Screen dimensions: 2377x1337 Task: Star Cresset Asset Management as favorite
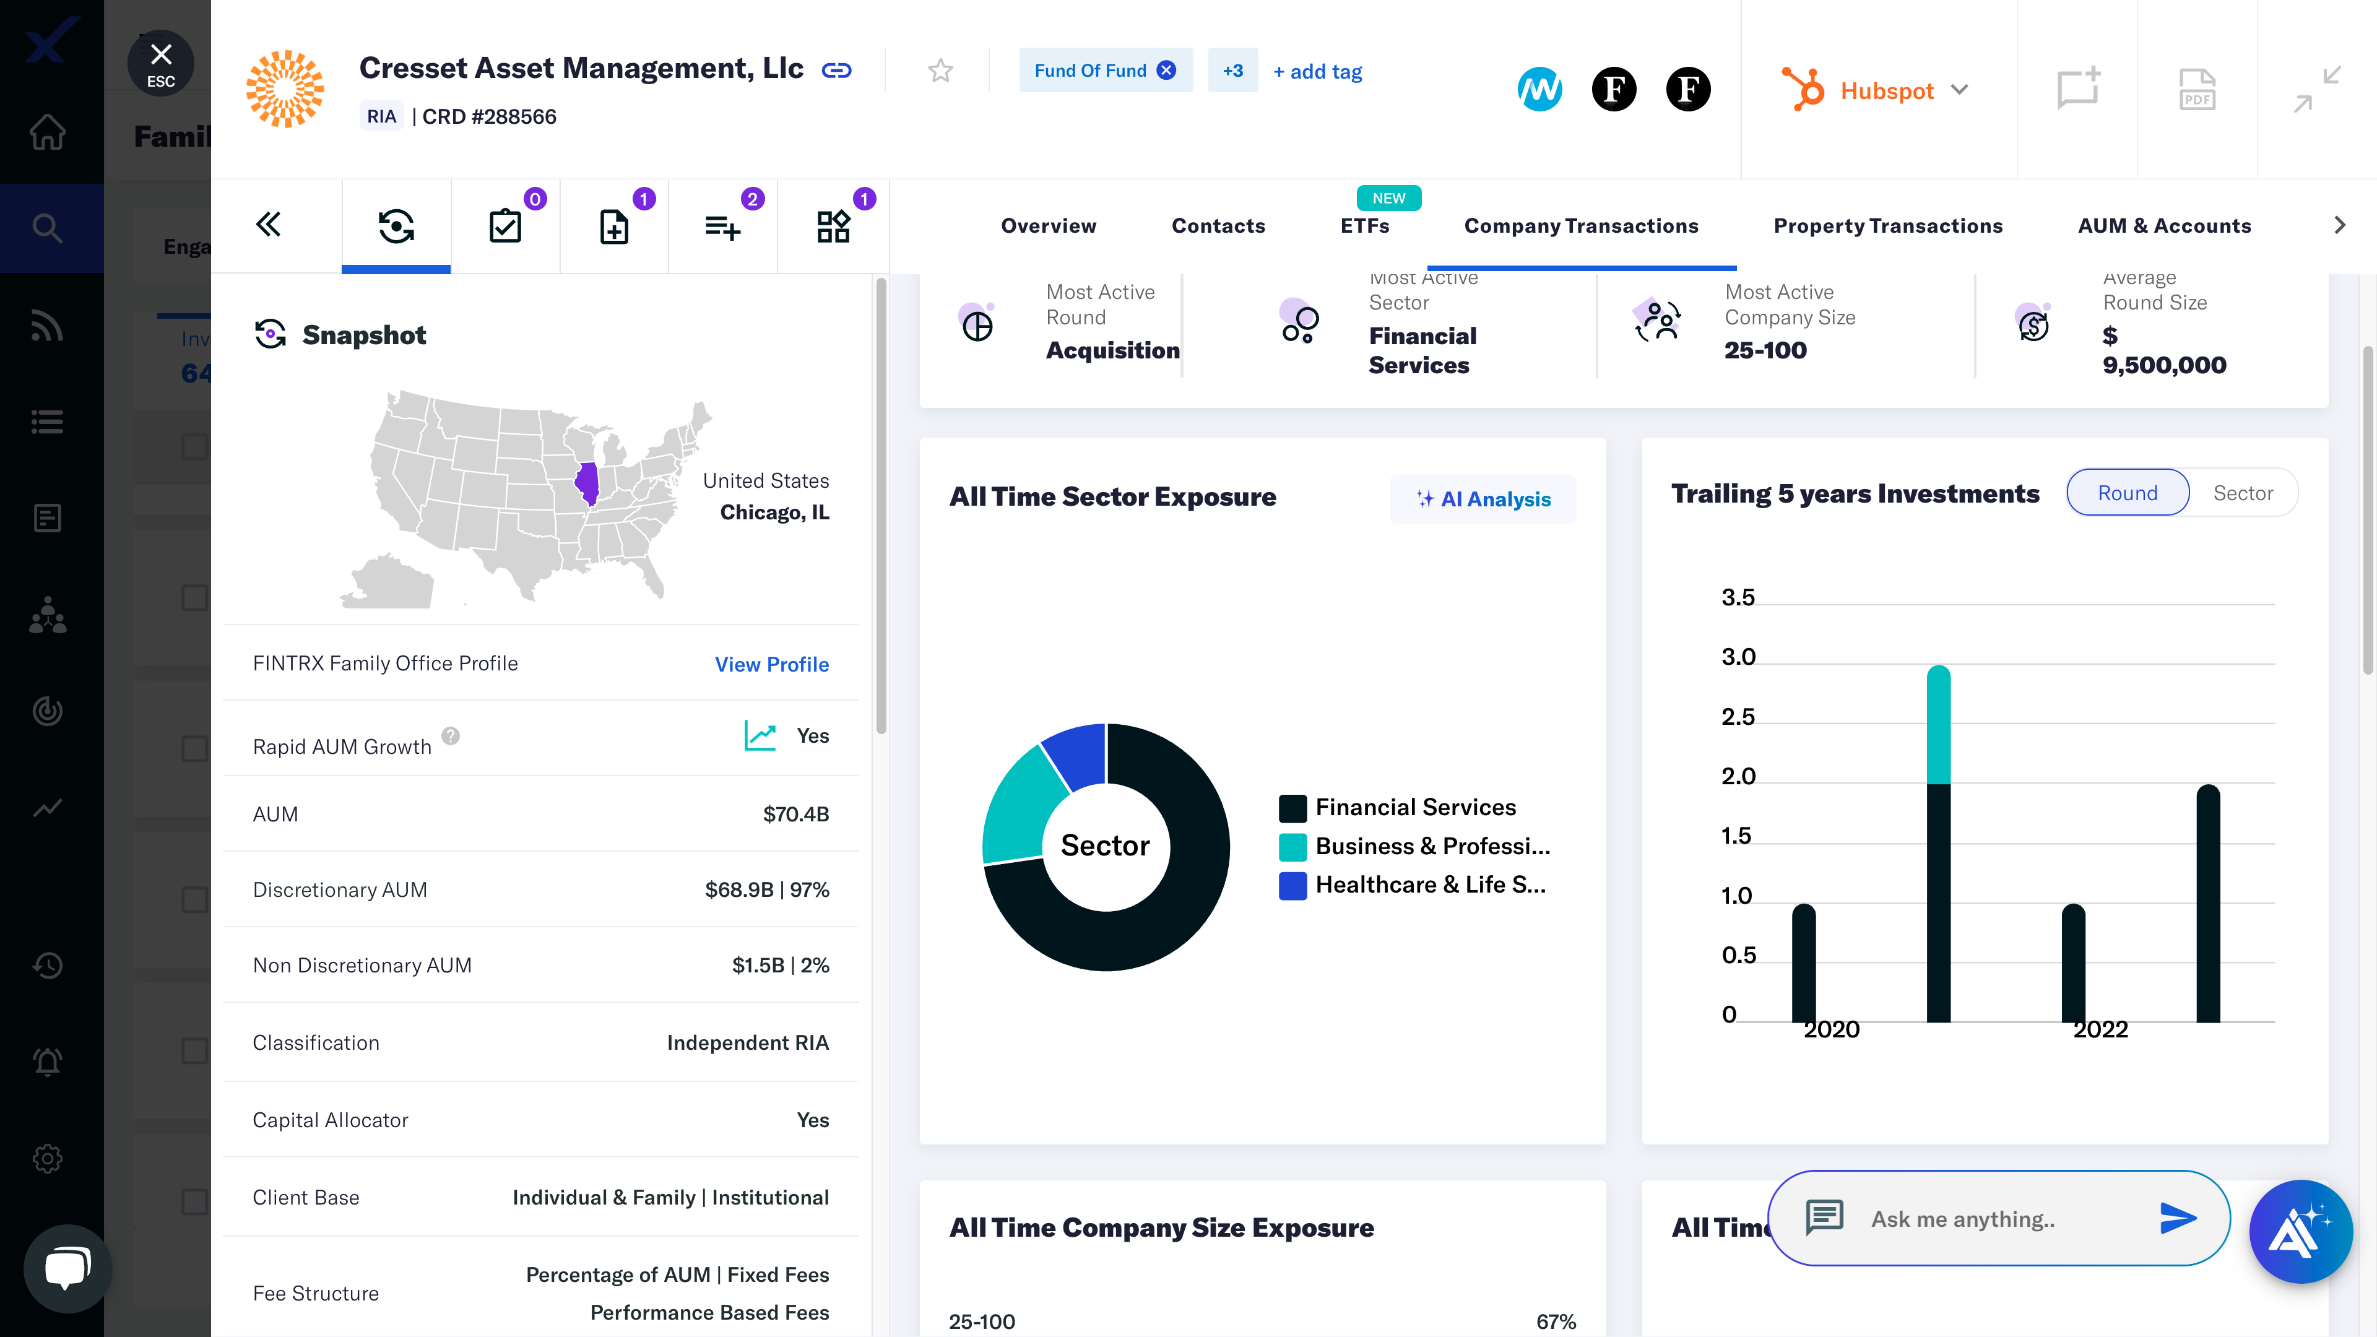pyautogui.click(x=940, y=71)
